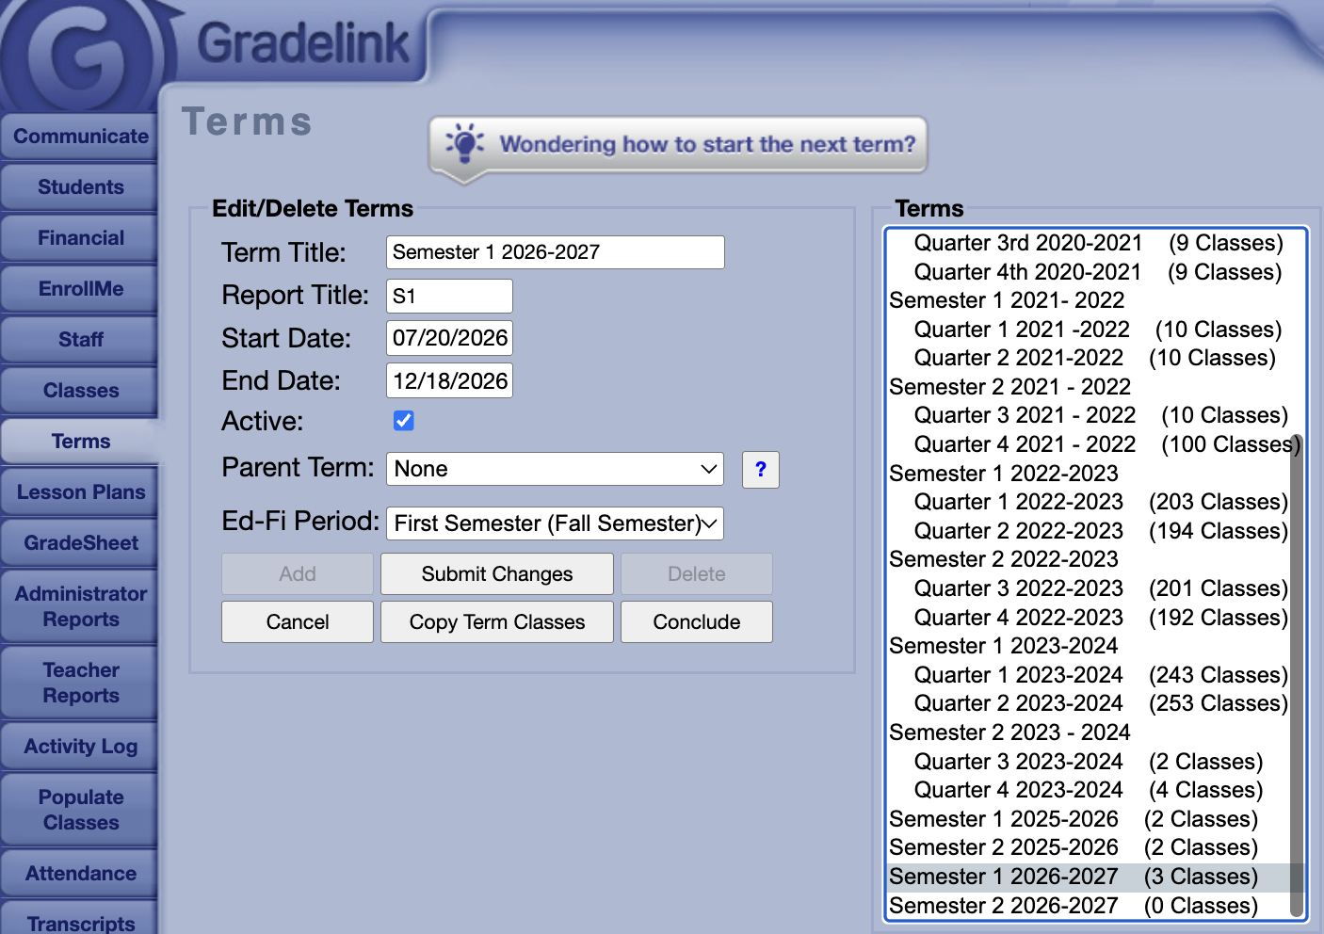This screenshot has height=934, width=1324.
Task: Click the Start Date field
Action: (449, 338)
